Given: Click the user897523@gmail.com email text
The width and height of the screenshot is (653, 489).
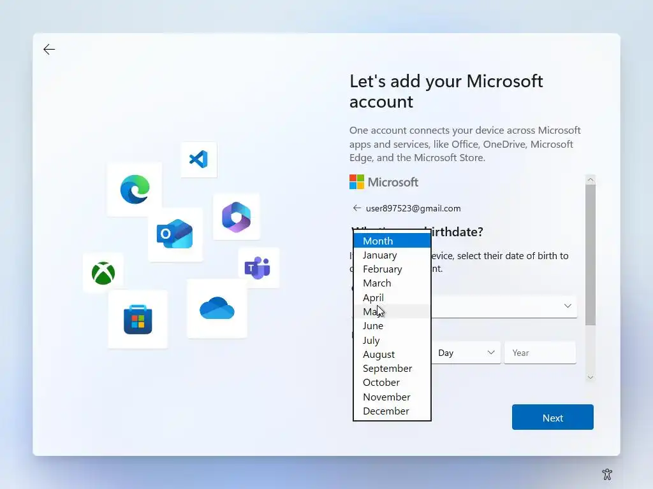Looking at the screenshot, I should click(x=413, y=208).
